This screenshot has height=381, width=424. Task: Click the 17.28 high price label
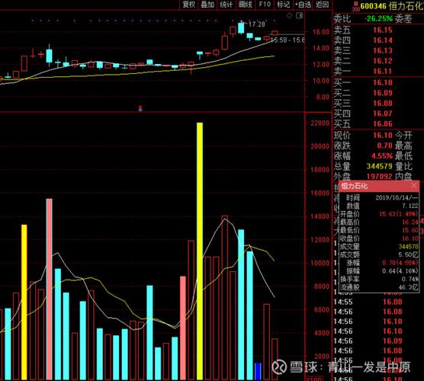(x=257, y=24)
